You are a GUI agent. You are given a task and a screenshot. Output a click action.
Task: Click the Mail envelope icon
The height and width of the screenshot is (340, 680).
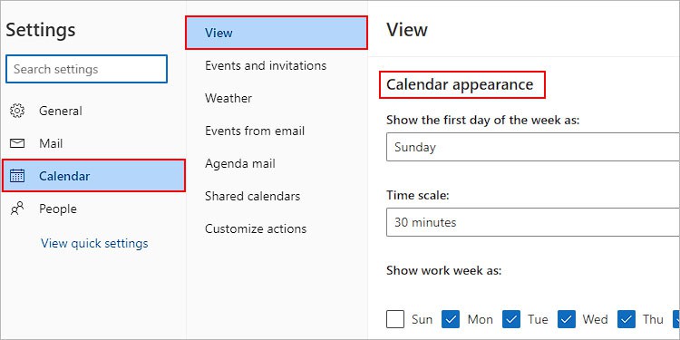tap(17, 143)
